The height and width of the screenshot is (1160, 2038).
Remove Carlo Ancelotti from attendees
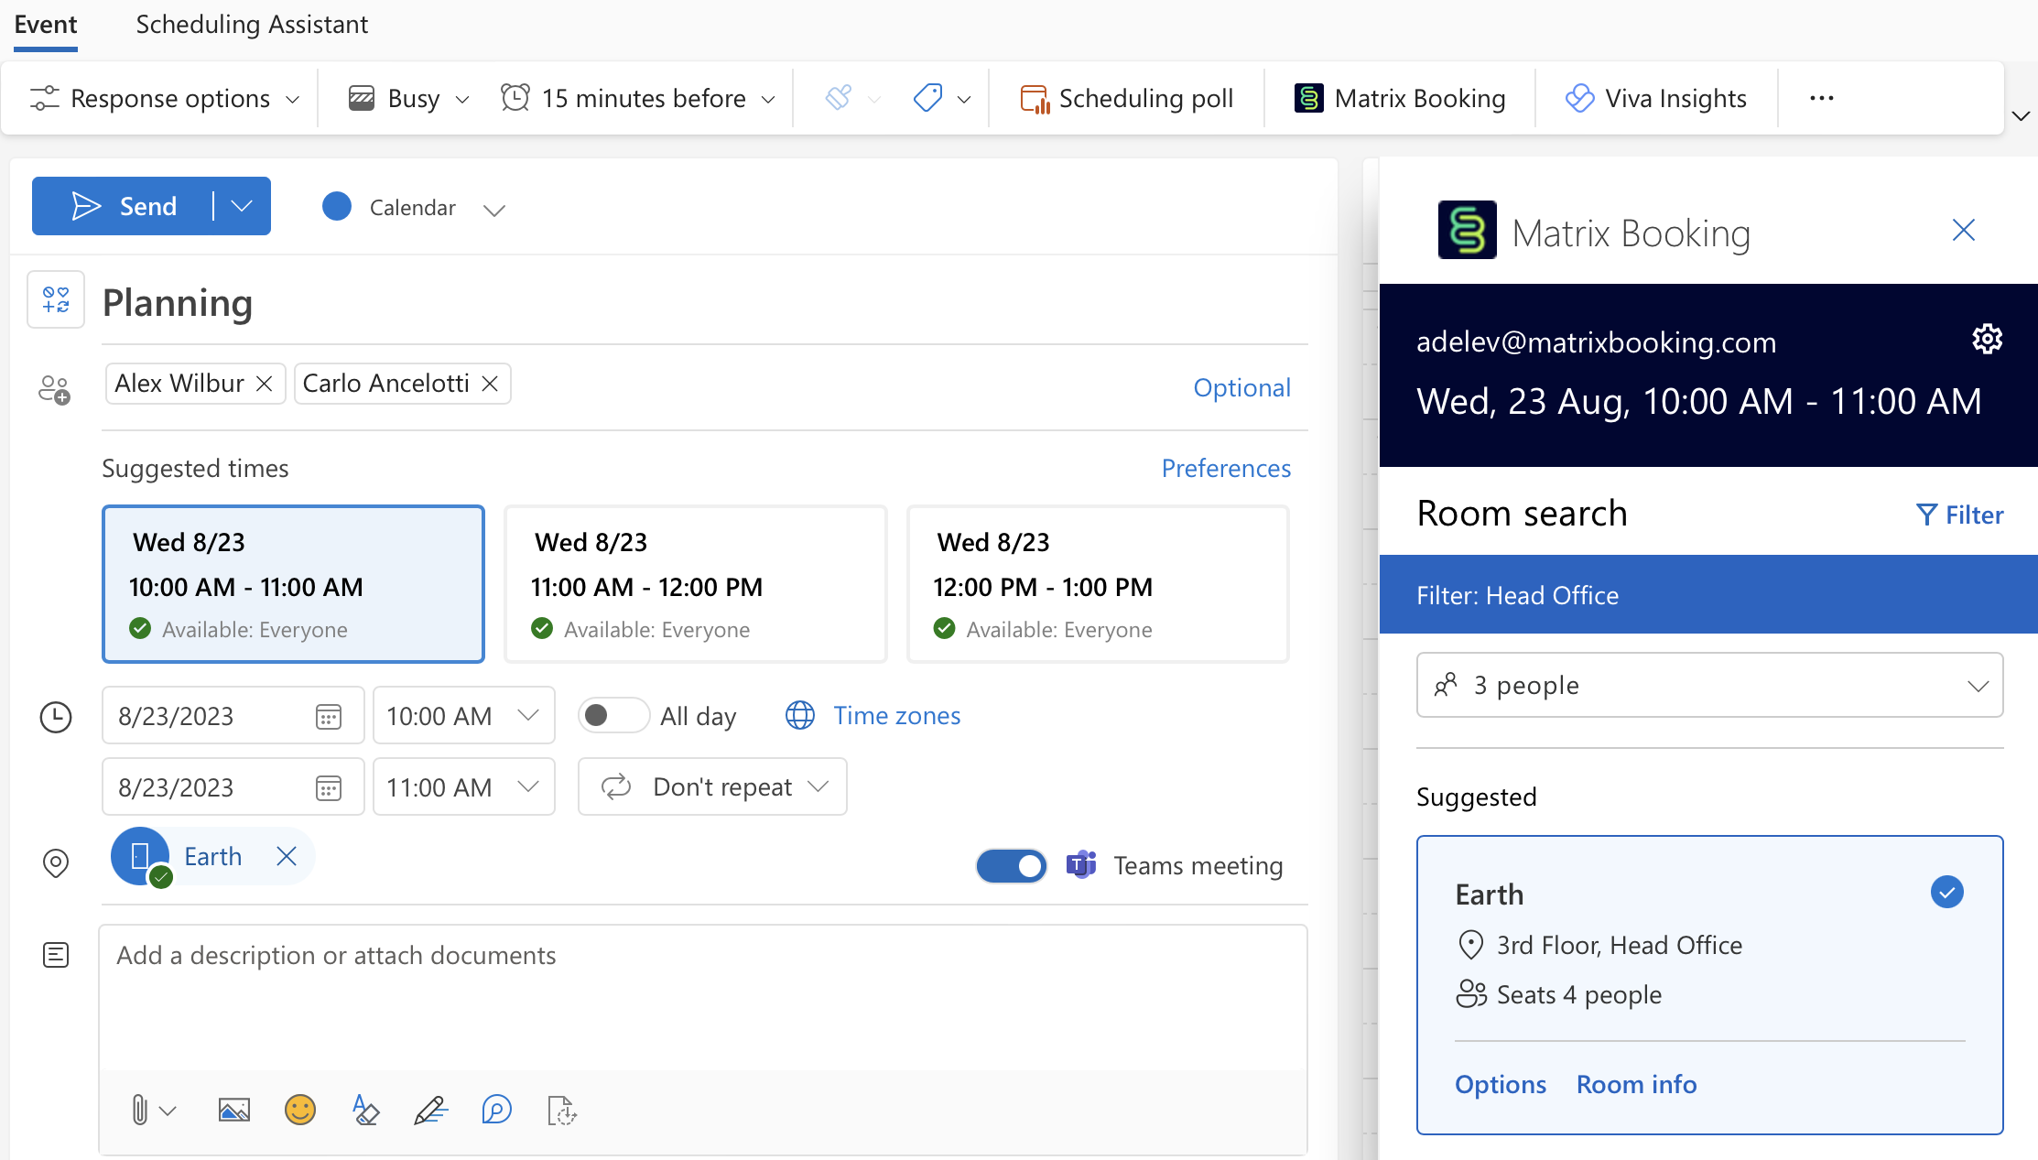pyautogui.click(x=489, y=384)
